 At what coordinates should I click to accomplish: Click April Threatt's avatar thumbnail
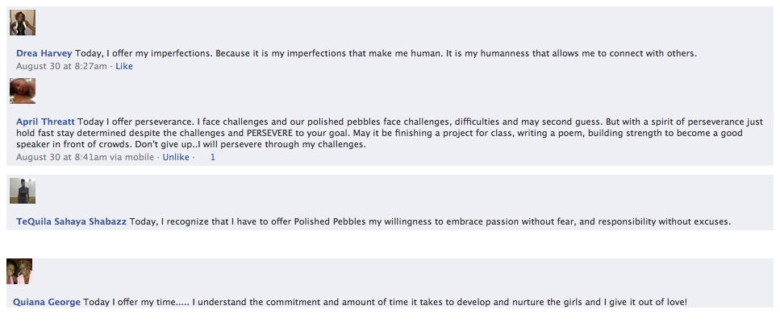[22, 91]
